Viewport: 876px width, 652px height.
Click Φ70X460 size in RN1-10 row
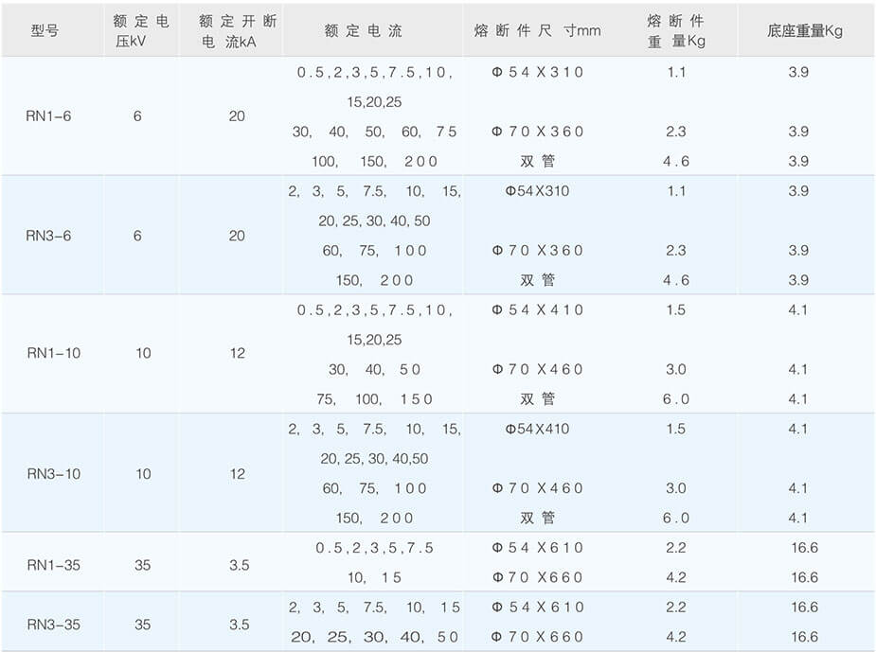(x=537, y=370)
